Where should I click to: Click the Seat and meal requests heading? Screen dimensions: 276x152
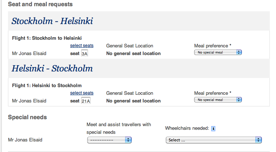point(40,4)
